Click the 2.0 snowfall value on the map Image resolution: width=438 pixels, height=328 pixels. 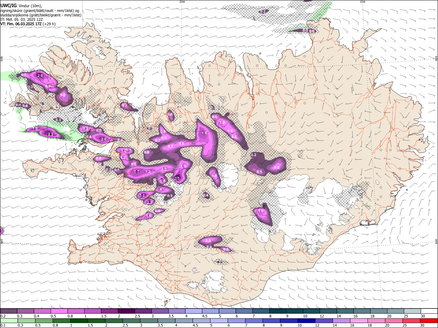tap(104, 139)
